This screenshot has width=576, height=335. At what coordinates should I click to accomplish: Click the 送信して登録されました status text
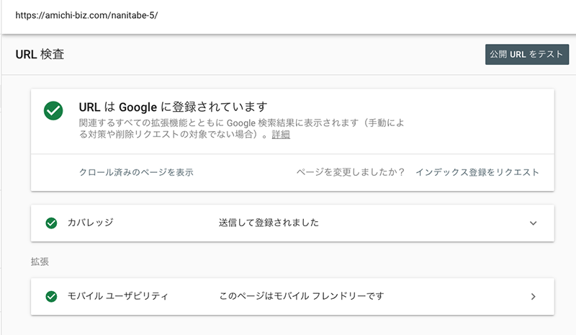tap(269, 223)
